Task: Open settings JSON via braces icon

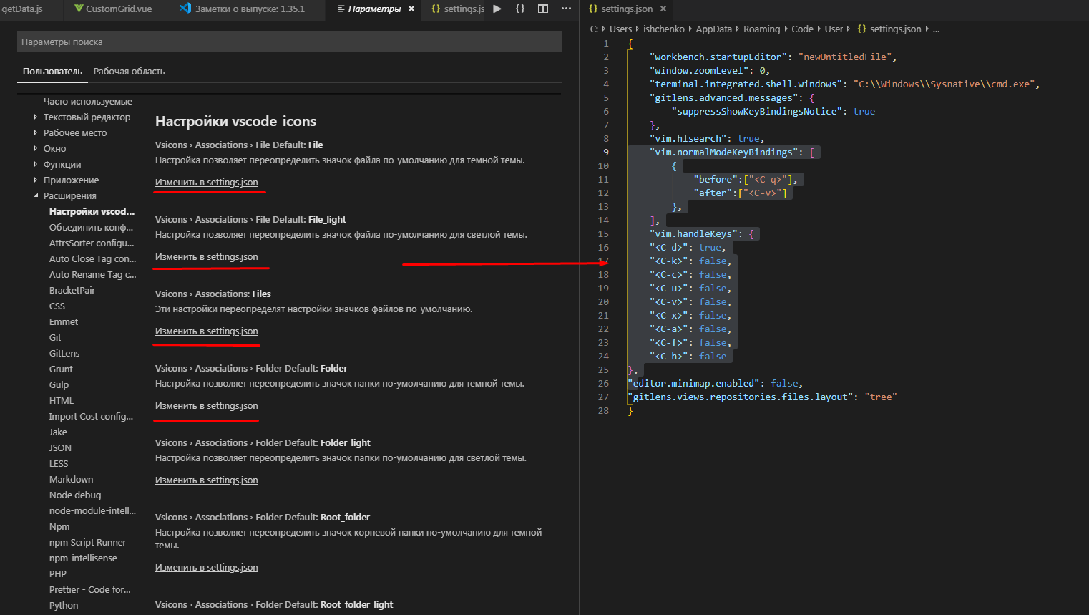Action: tap(520, 9)
